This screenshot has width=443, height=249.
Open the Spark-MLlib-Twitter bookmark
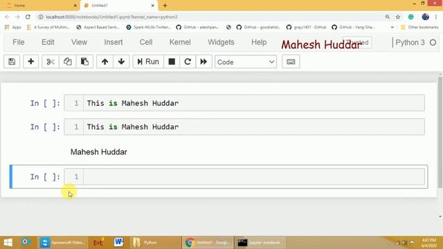pyautogui.click(x=149, y=27)
